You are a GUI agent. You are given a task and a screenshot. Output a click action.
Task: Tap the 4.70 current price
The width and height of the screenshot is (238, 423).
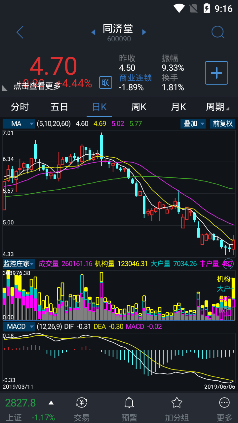(x=53, y=66)
